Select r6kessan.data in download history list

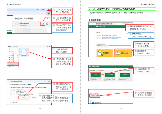click(x=32, y=24)
